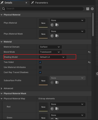Open the Details panel settings gear
Image resolution: width=98 pixels, height=120 pixels.
pyautogui.click(x=92, y=9)
